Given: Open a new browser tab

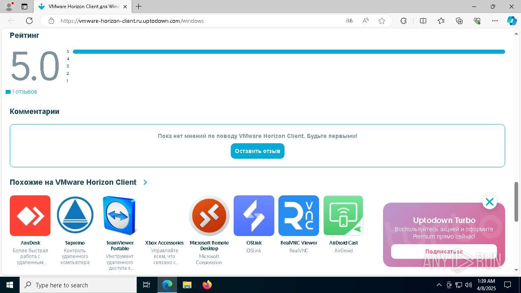Looking at the screenshot, I should [x=139, y=7].
